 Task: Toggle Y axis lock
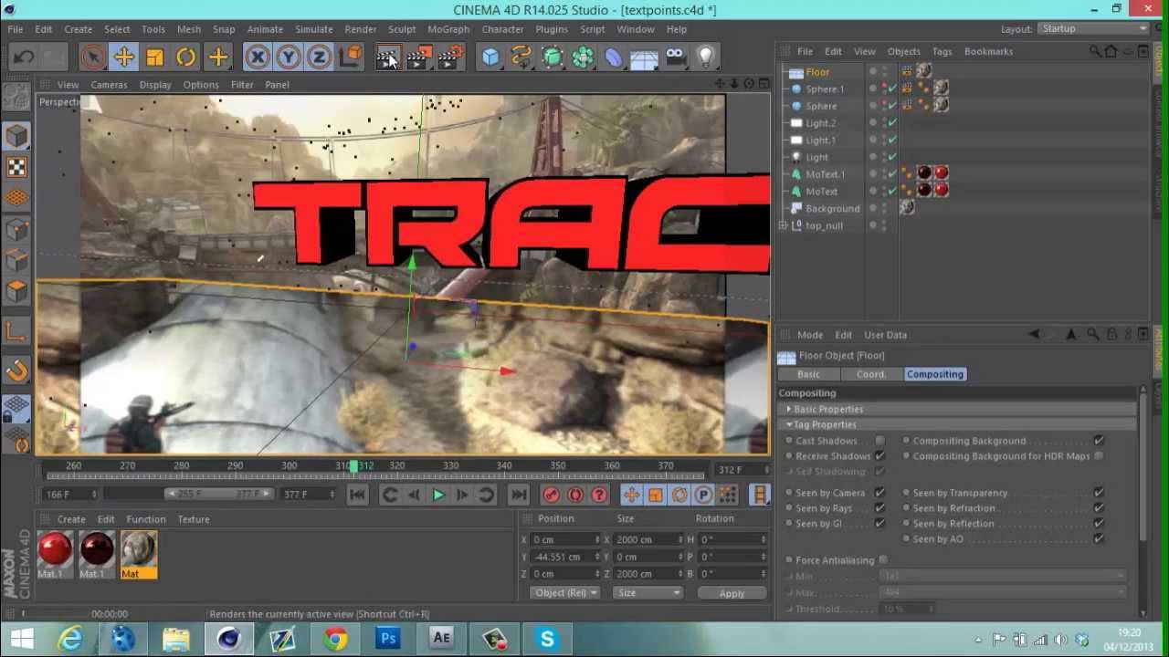289,58
